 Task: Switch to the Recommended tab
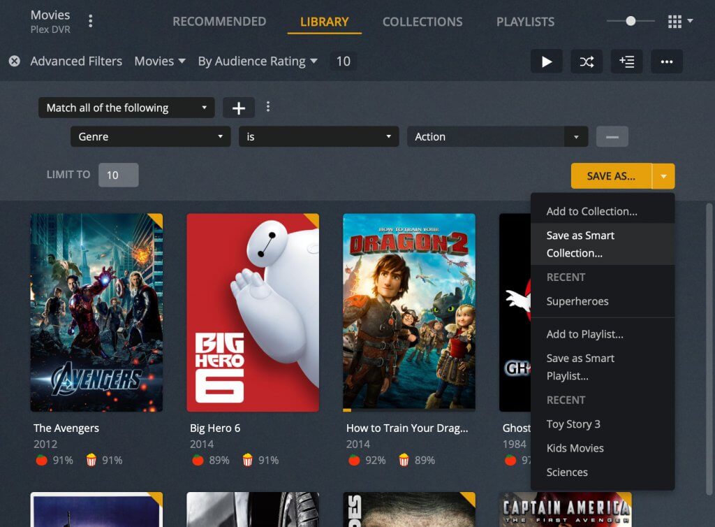click(219, 22)
